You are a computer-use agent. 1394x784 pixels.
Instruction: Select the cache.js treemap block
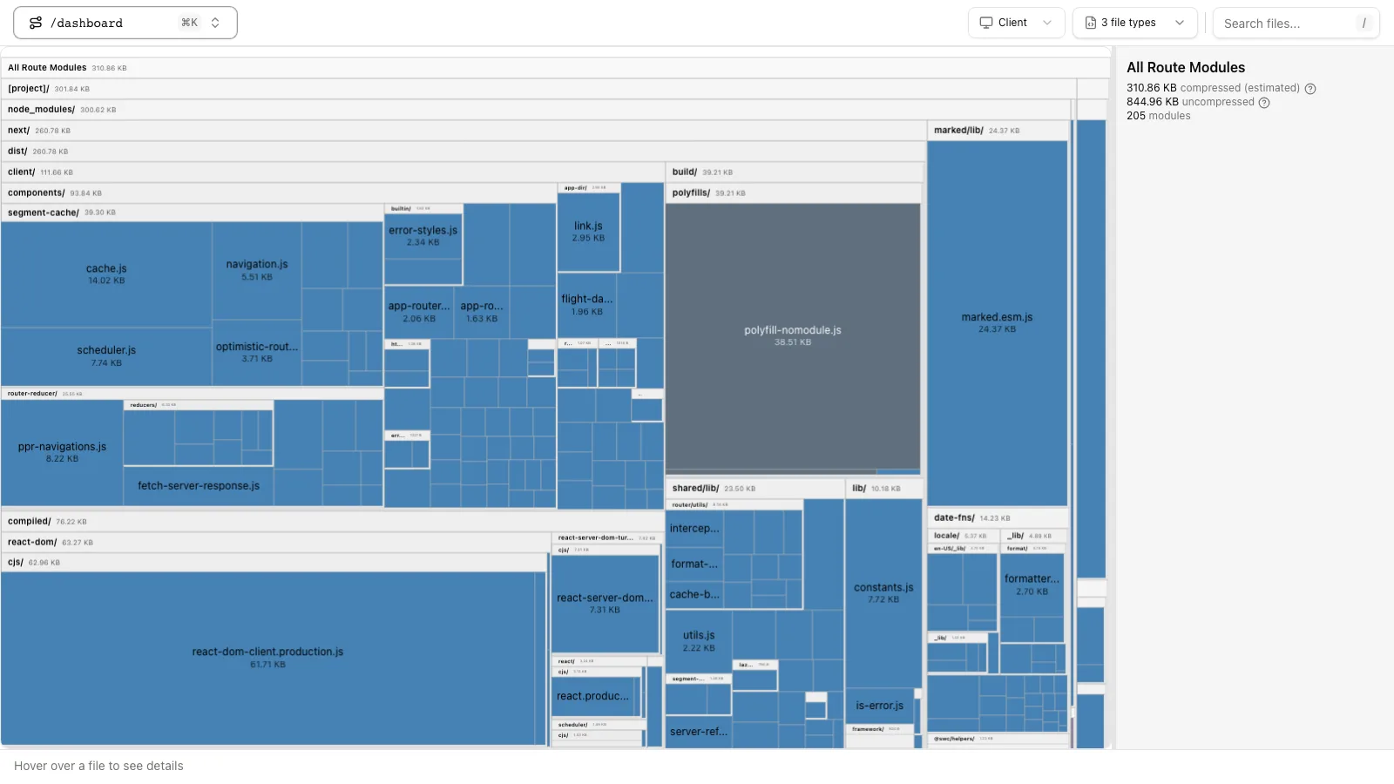[106, 274]
